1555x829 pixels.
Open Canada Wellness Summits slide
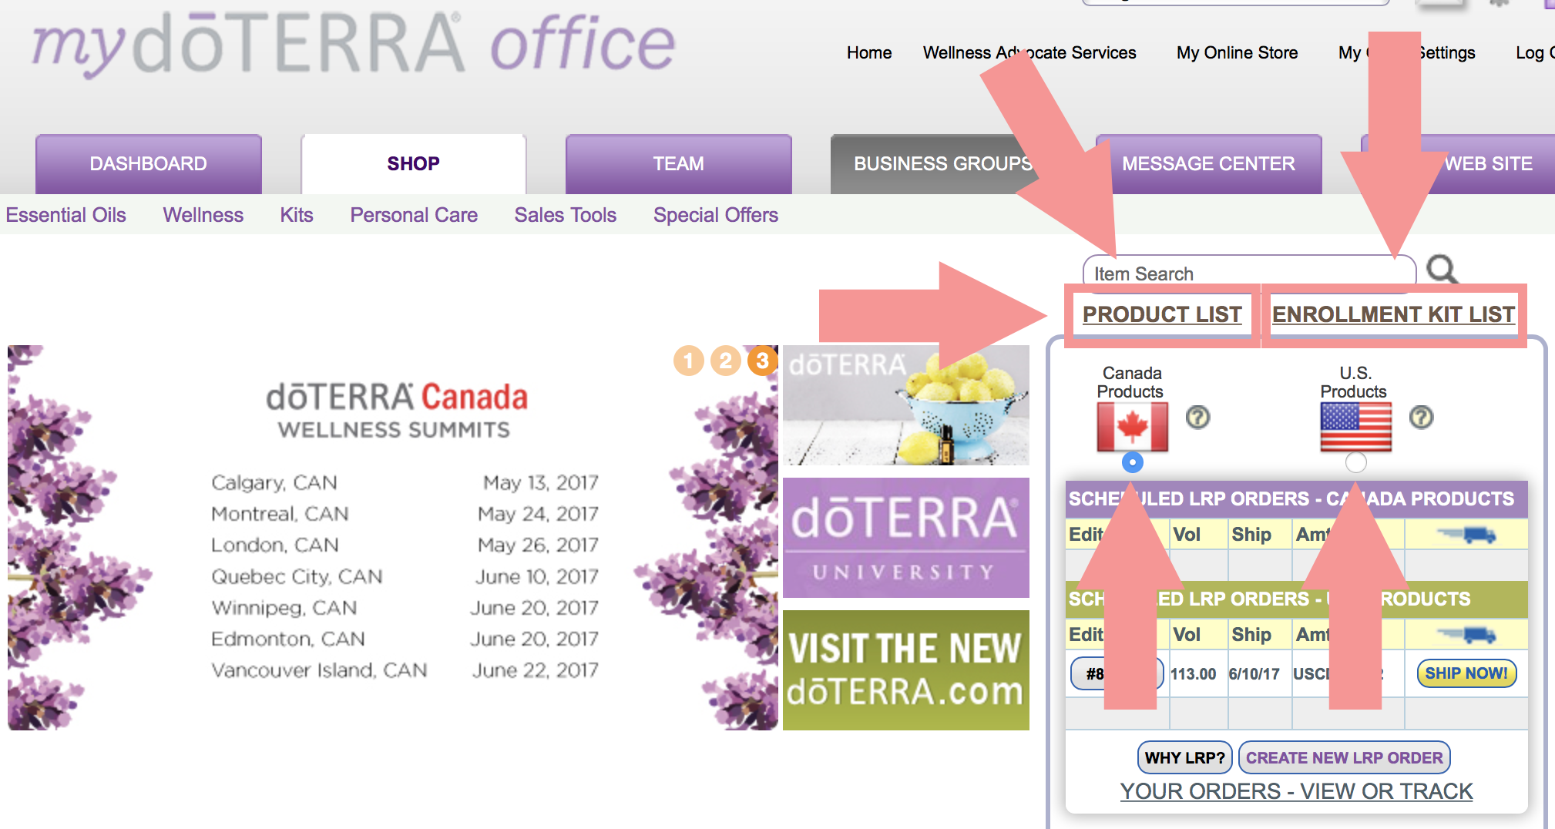pos(393,538)
